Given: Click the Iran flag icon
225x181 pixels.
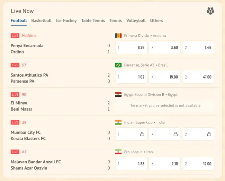Looking at the screenshot, I should pyautogui.click(x=118, y=152).
